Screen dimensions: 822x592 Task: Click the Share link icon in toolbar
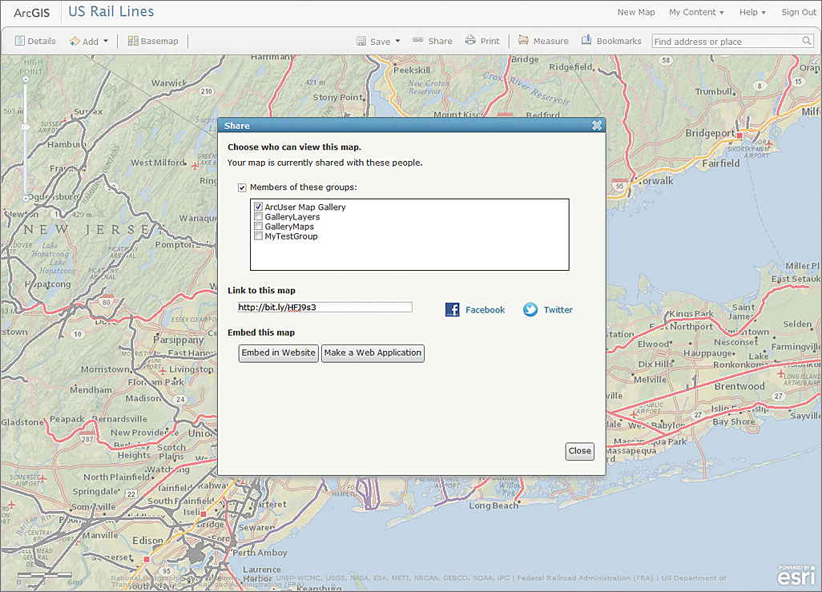tap(418, 40)
